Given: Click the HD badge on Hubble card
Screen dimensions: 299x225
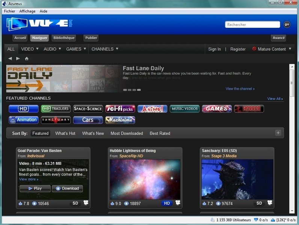Looking at the screenshot, I should coord(167,203).
